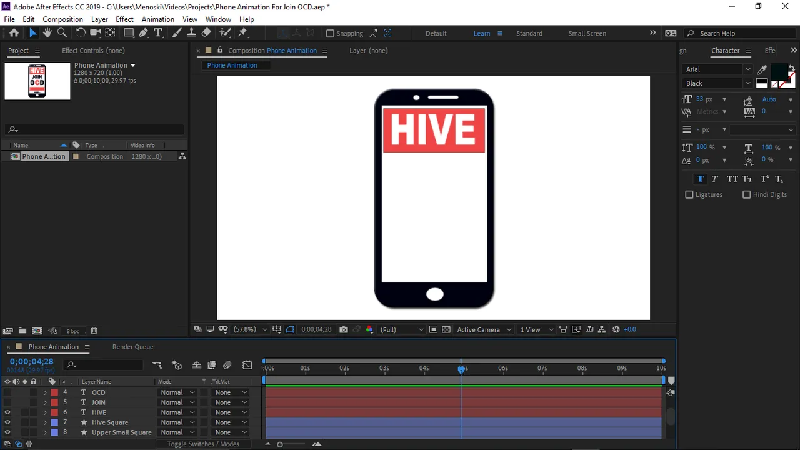Image resolution: width=800 pixels, height=450 pixels.
Task: Open the Arial font family dropdown
Action: (x=717, y=69)
